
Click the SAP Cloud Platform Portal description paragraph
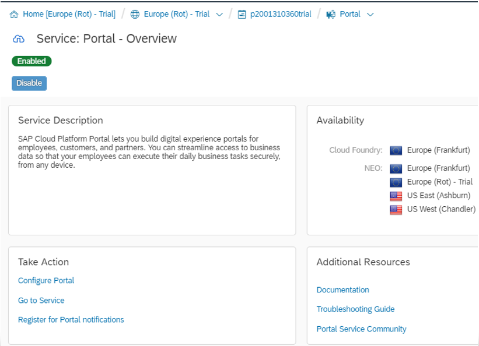pos(149,152)
